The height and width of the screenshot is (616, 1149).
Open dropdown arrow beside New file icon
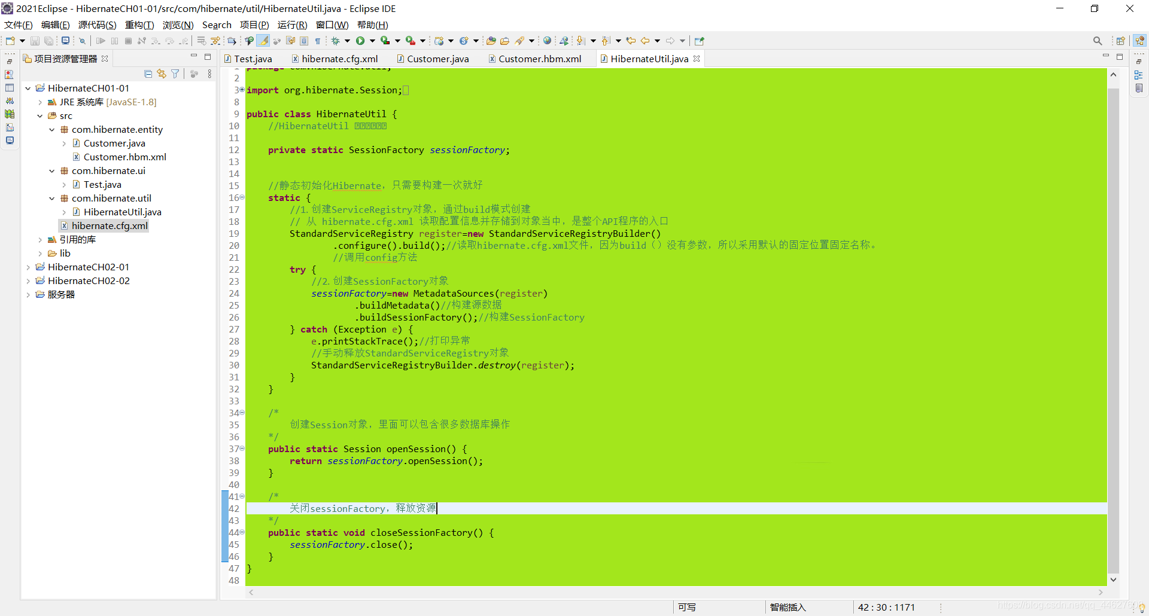click(x=22, y=41)
